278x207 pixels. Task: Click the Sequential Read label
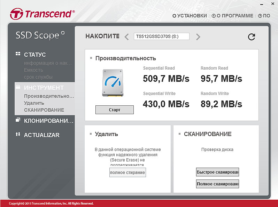tap(159, 68)
